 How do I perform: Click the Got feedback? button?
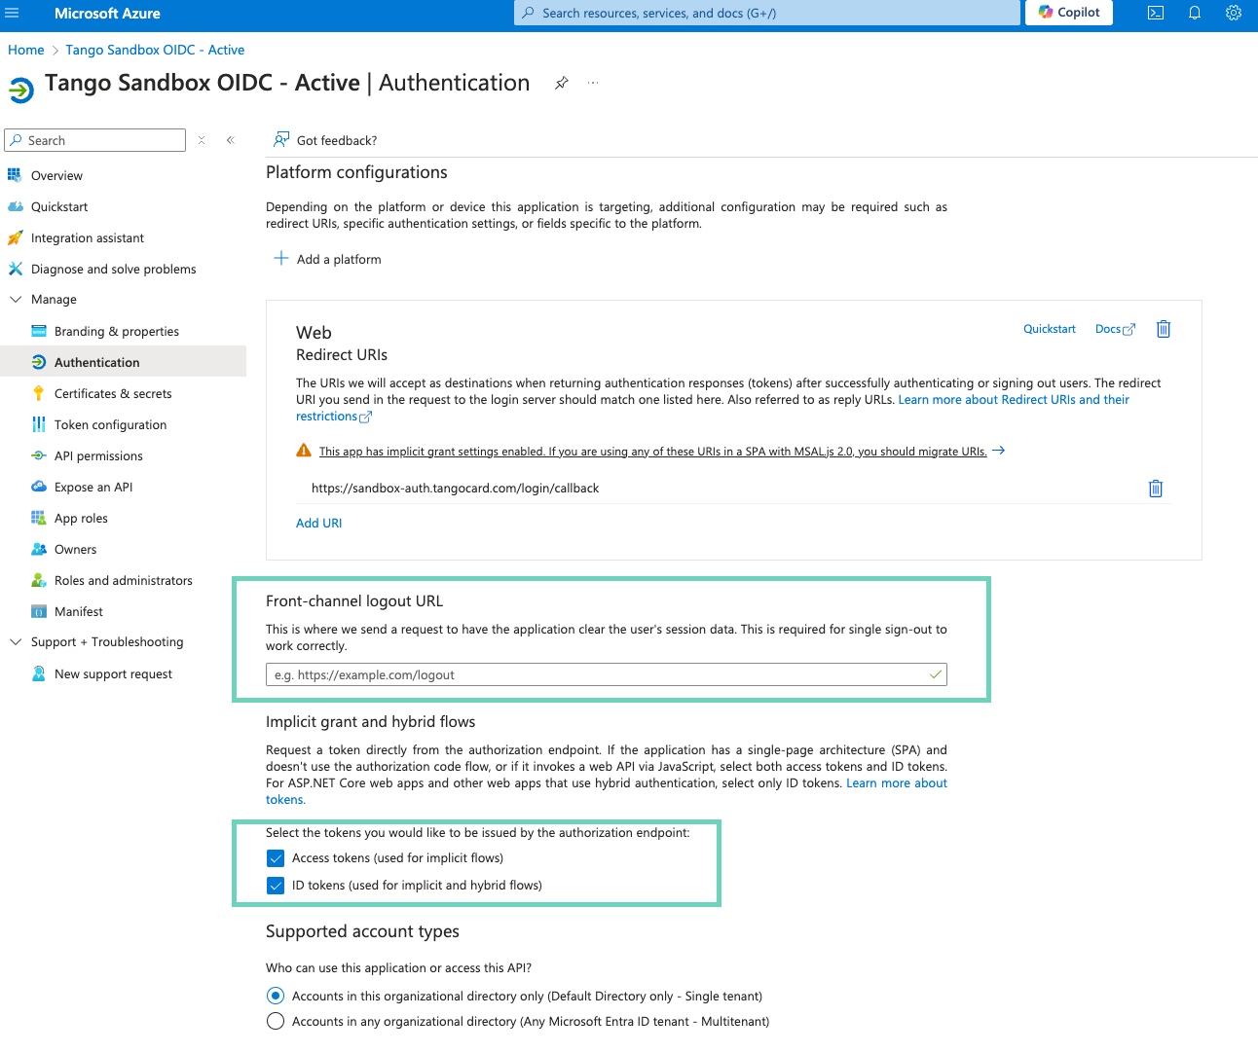coord(325,140)
